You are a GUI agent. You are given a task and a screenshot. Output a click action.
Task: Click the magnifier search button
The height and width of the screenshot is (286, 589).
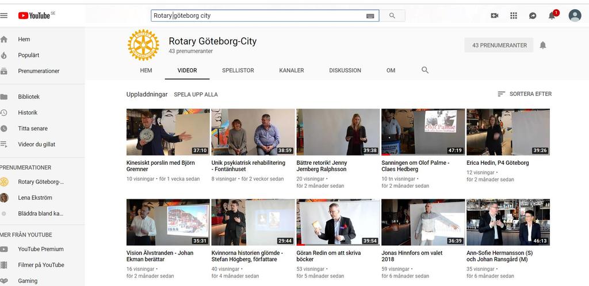coord(392,16)
